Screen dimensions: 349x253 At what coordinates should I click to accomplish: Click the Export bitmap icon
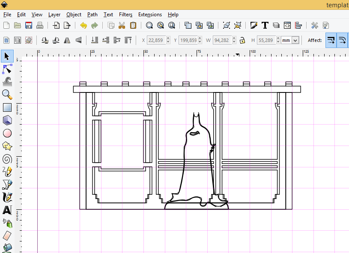click(67, 25)
